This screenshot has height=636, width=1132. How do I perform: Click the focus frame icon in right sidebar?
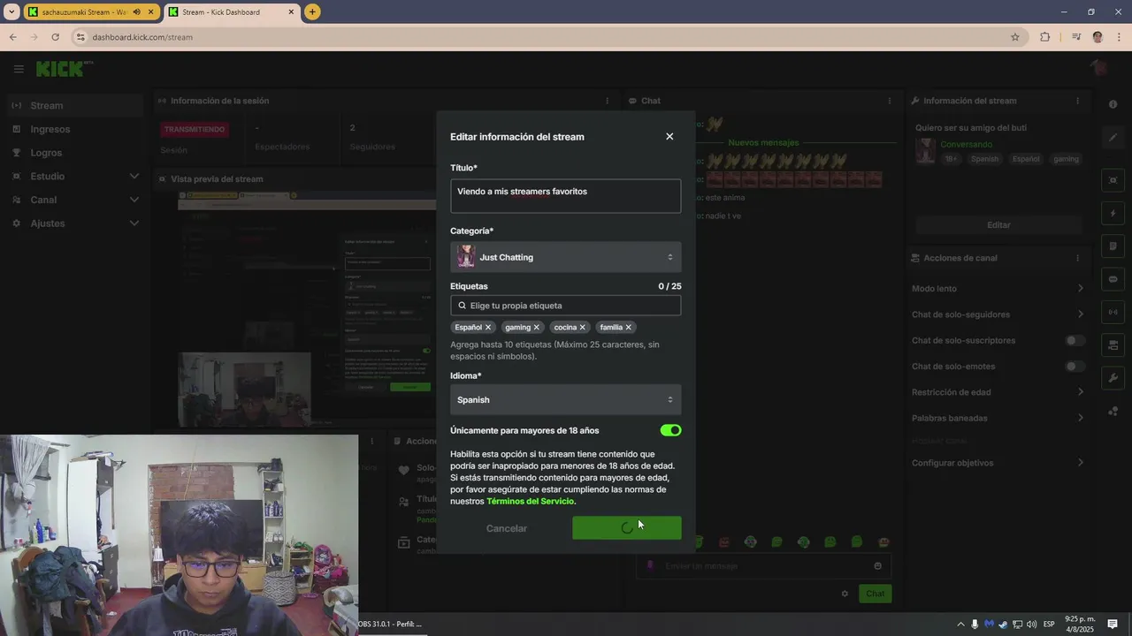(x=1113, y=180)
